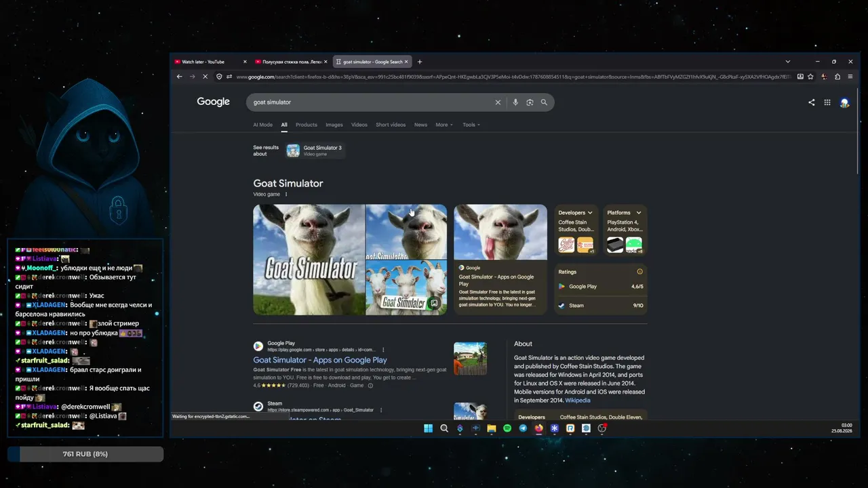Image resolution: width=868 pixels, height=488 pixels.
Task: Expand the More search filters dropdown
Action: [444, 125]
